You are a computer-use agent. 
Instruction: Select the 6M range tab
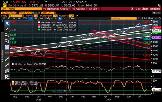(19, 19)
